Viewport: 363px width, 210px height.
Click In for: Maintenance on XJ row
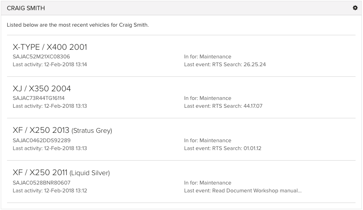tap(208, 98)
